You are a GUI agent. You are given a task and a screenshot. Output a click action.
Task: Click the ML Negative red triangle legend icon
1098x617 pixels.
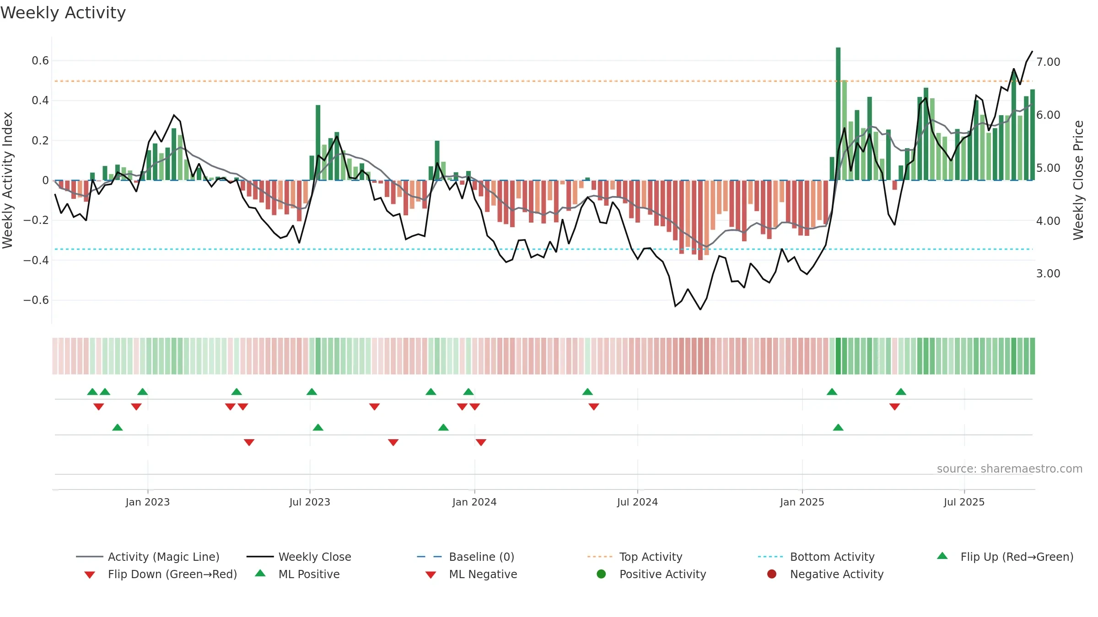[431, 575]
